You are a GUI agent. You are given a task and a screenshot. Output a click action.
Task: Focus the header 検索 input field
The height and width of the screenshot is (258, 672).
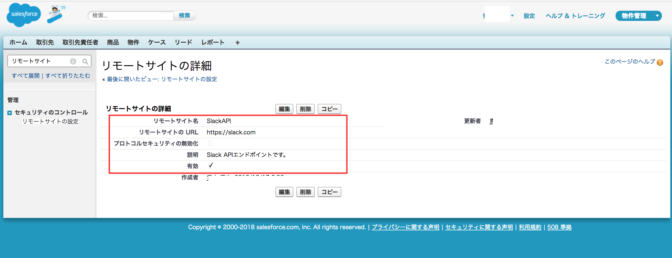(x=131, y=16)
